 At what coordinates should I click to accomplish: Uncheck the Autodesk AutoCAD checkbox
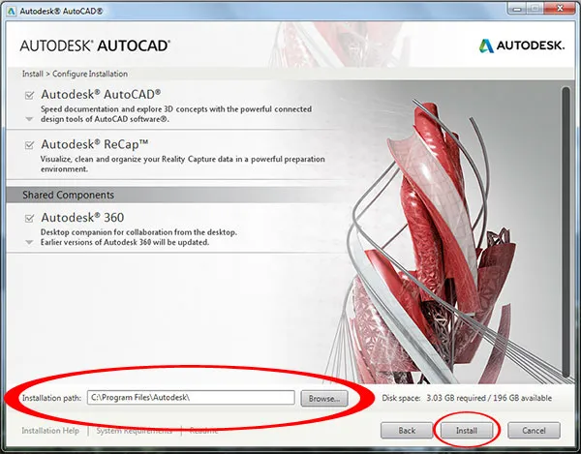29,96
